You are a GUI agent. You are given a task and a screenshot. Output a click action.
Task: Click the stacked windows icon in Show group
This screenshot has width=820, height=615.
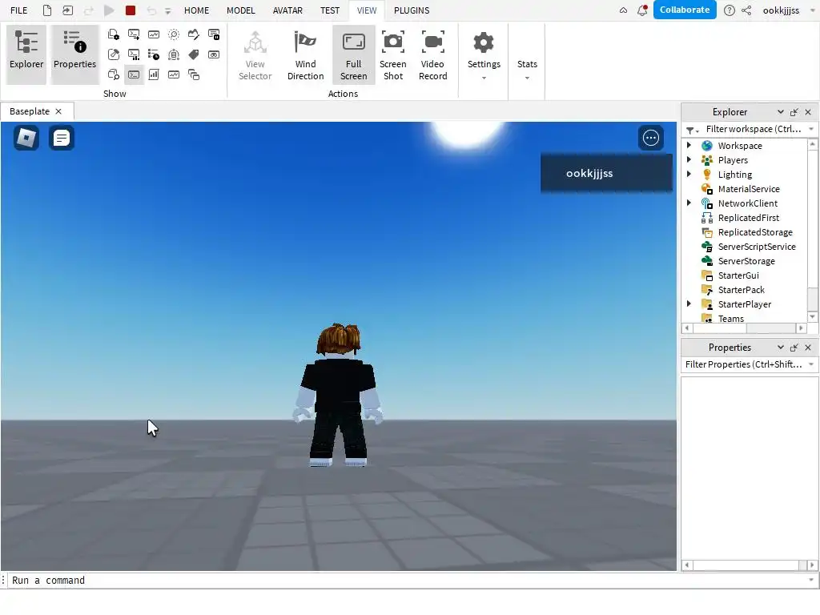[194, 74]
